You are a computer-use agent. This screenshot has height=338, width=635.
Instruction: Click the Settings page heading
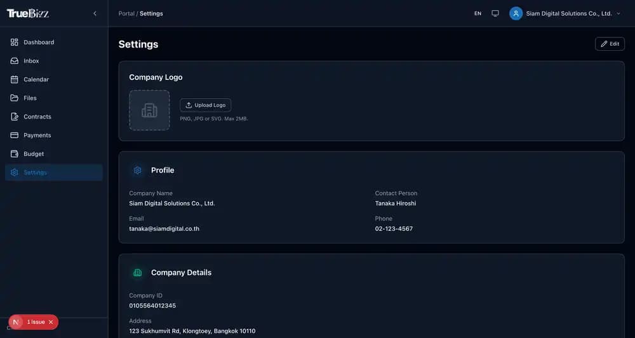(138, 44)
